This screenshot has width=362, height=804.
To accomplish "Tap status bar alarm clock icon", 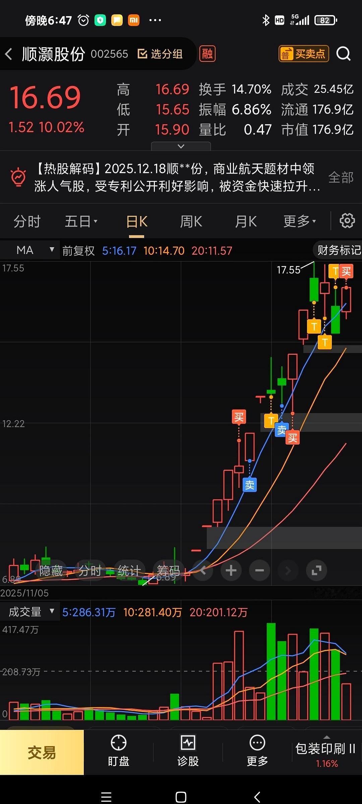I will [83, 20].
